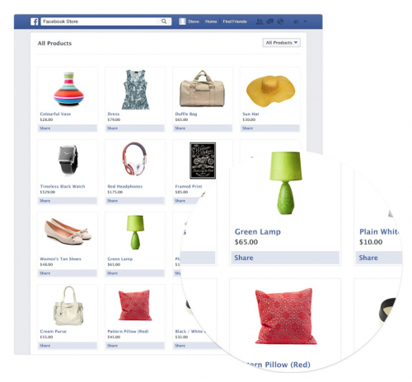Viewport: 412px width, 382px height.
Task: Open the friend requests icon
Action: [x=259, y=21]
